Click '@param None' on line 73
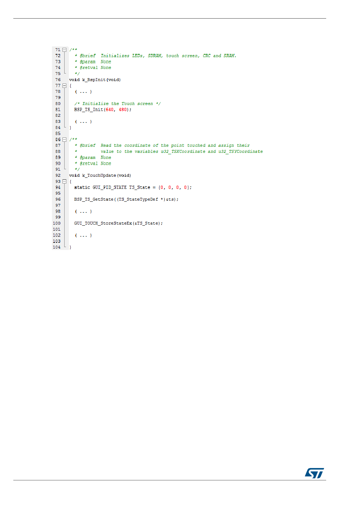The image size is (339, 507). [x=93, y=62]
